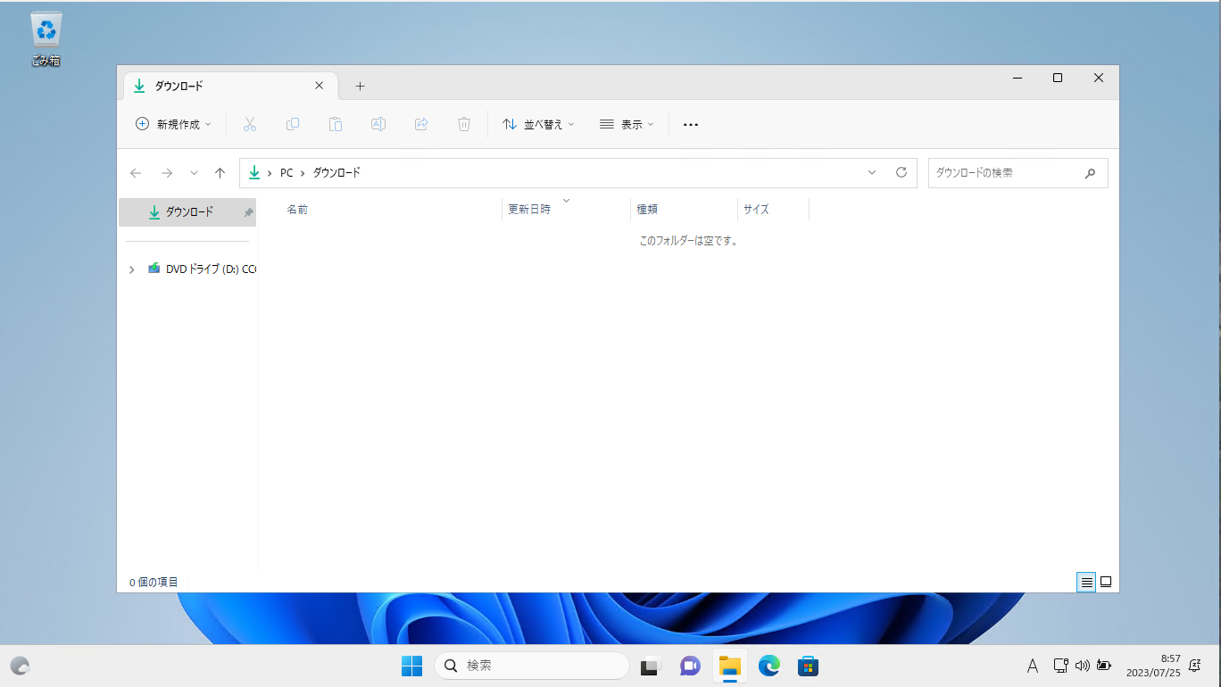Select ダウンロード in the navigation pane
Screen dimensions: 1221x687
point(187,212)
